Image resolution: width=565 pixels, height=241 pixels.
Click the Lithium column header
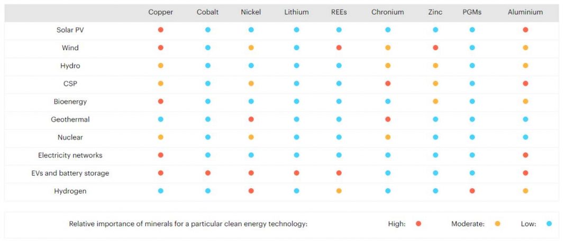(296, 12)
